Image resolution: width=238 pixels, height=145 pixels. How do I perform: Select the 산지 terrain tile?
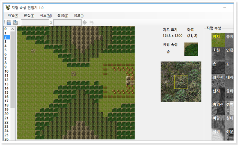tap(218, 94)
